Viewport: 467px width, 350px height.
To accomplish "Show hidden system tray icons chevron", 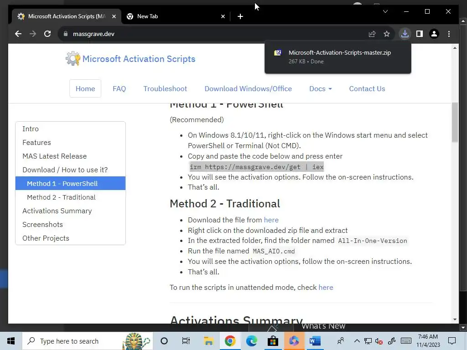I will 357,341.
